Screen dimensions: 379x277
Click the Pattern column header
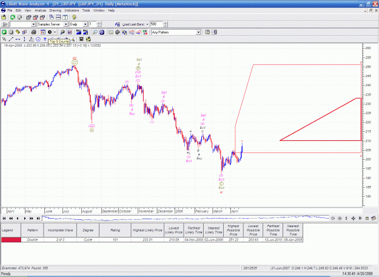pyautogui.click(x=32, y=230)
